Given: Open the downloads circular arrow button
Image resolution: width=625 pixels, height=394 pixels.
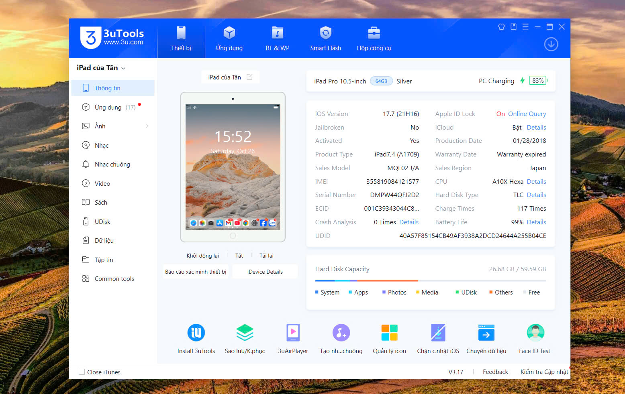Looking at the screenshot, I should [551, 44].
